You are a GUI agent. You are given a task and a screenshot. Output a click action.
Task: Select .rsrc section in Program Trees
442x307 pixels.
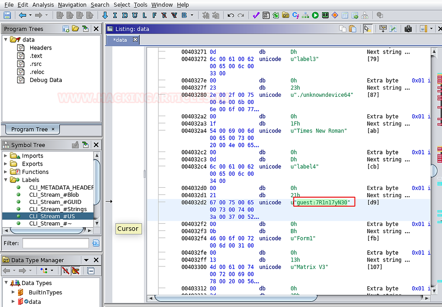pos(36,64)
